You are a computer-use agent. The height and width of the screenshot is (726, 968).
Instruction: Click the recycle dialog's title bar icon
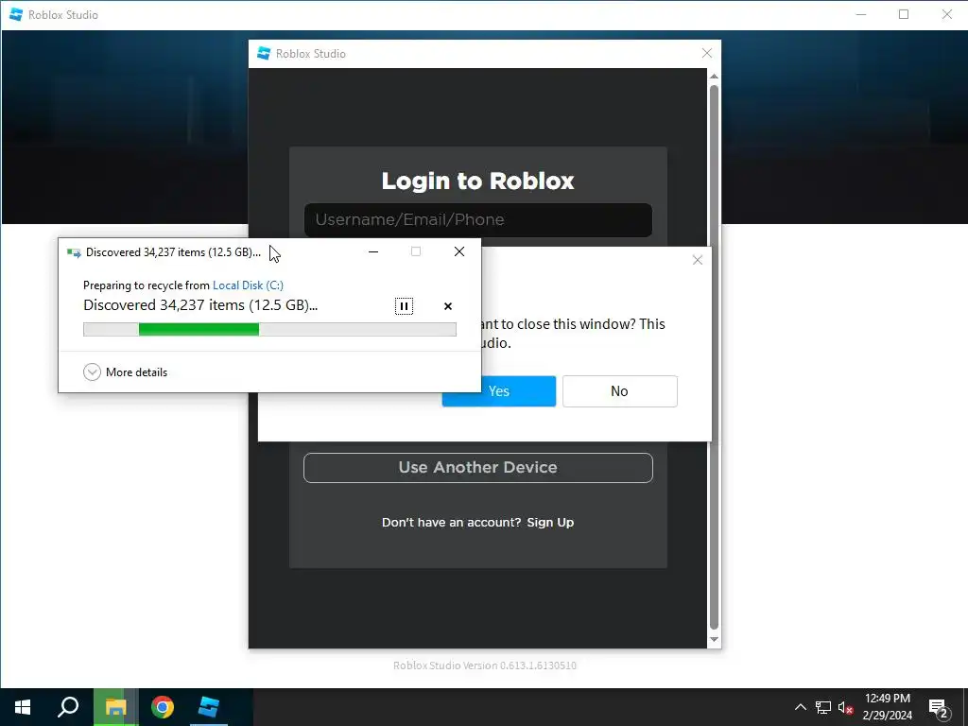coord(74,252)
